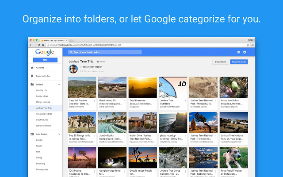Open Ross Popoff-Walker Instagram dog thumbnail
This screenshot has width=283, height=177.
coord(234,158)
